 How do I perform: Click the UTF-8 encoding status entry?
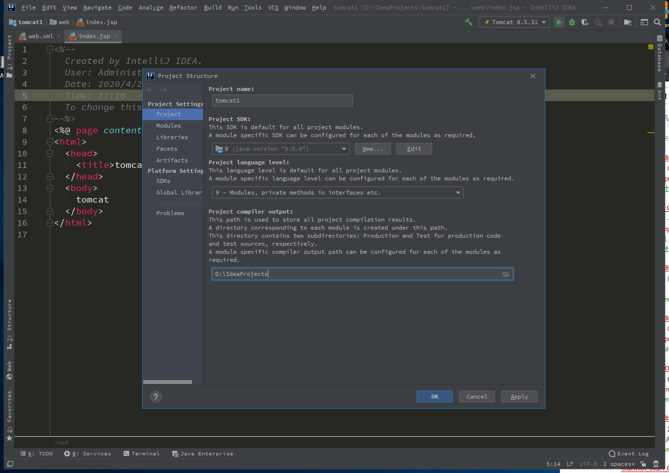(x=588, y=464)
